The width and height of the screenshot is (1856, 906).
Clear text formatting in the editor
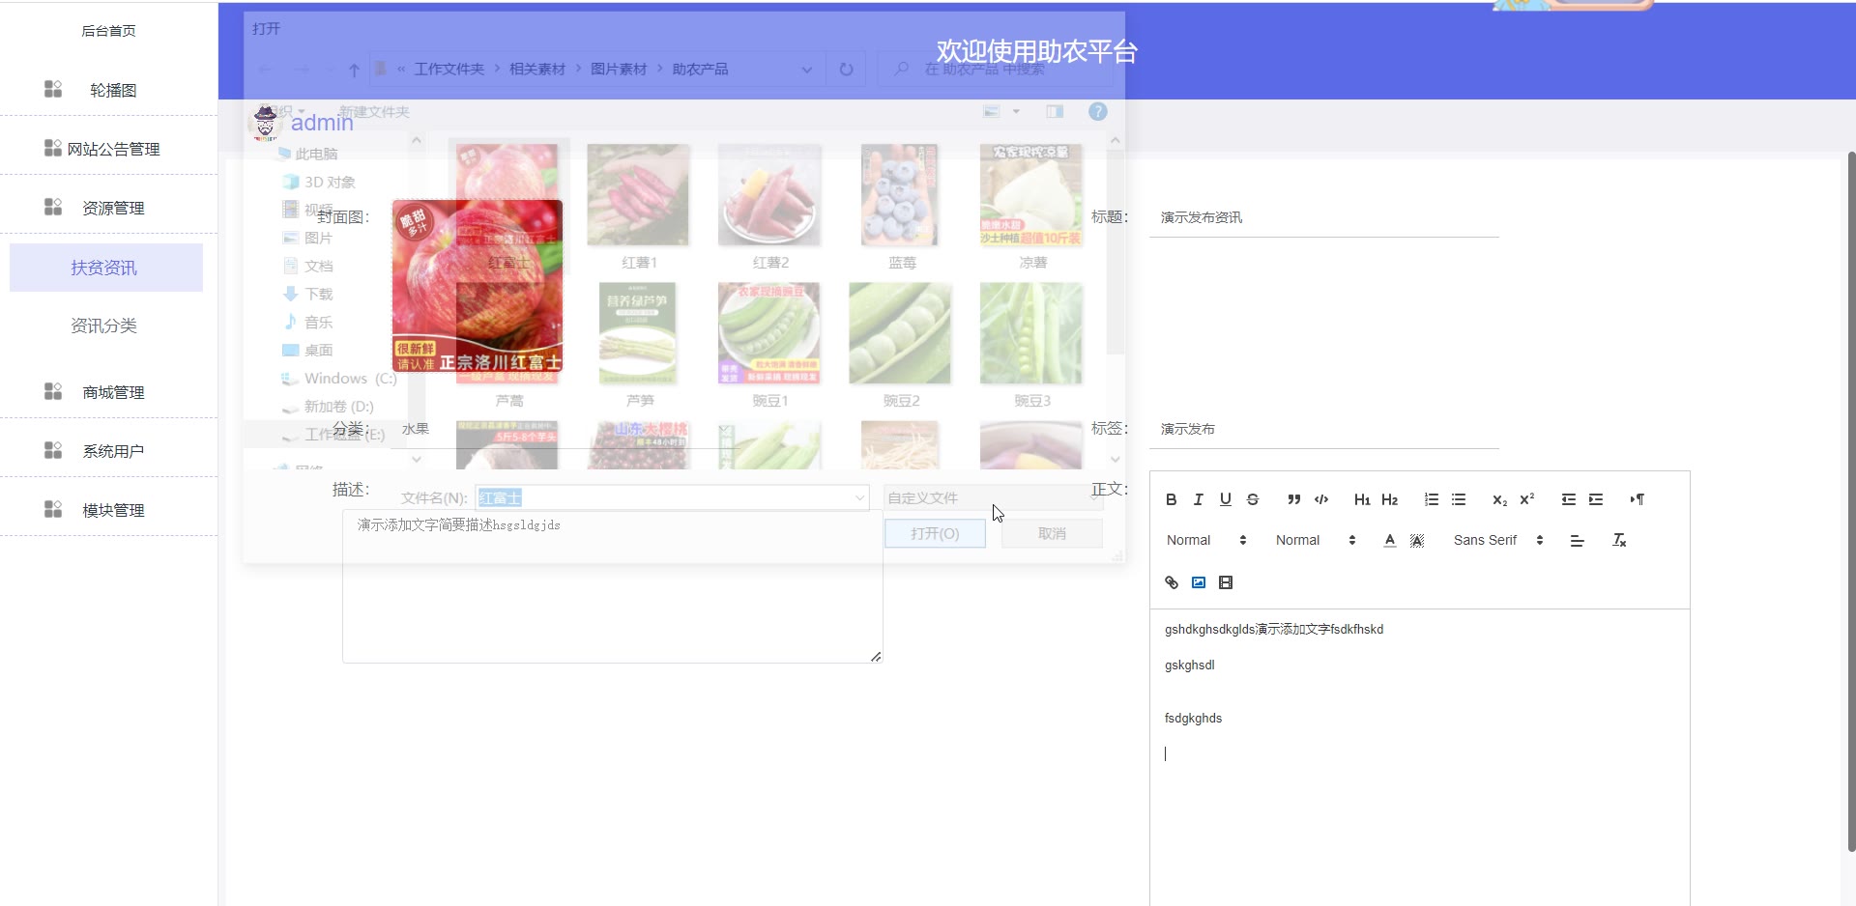[x=1619, y=540]
